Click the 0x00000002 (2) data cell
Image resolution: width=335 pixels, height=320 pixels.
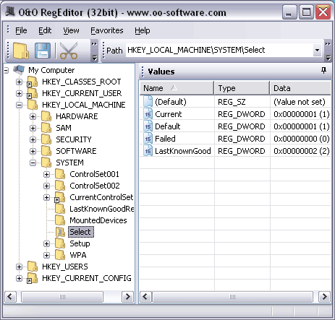301,151
